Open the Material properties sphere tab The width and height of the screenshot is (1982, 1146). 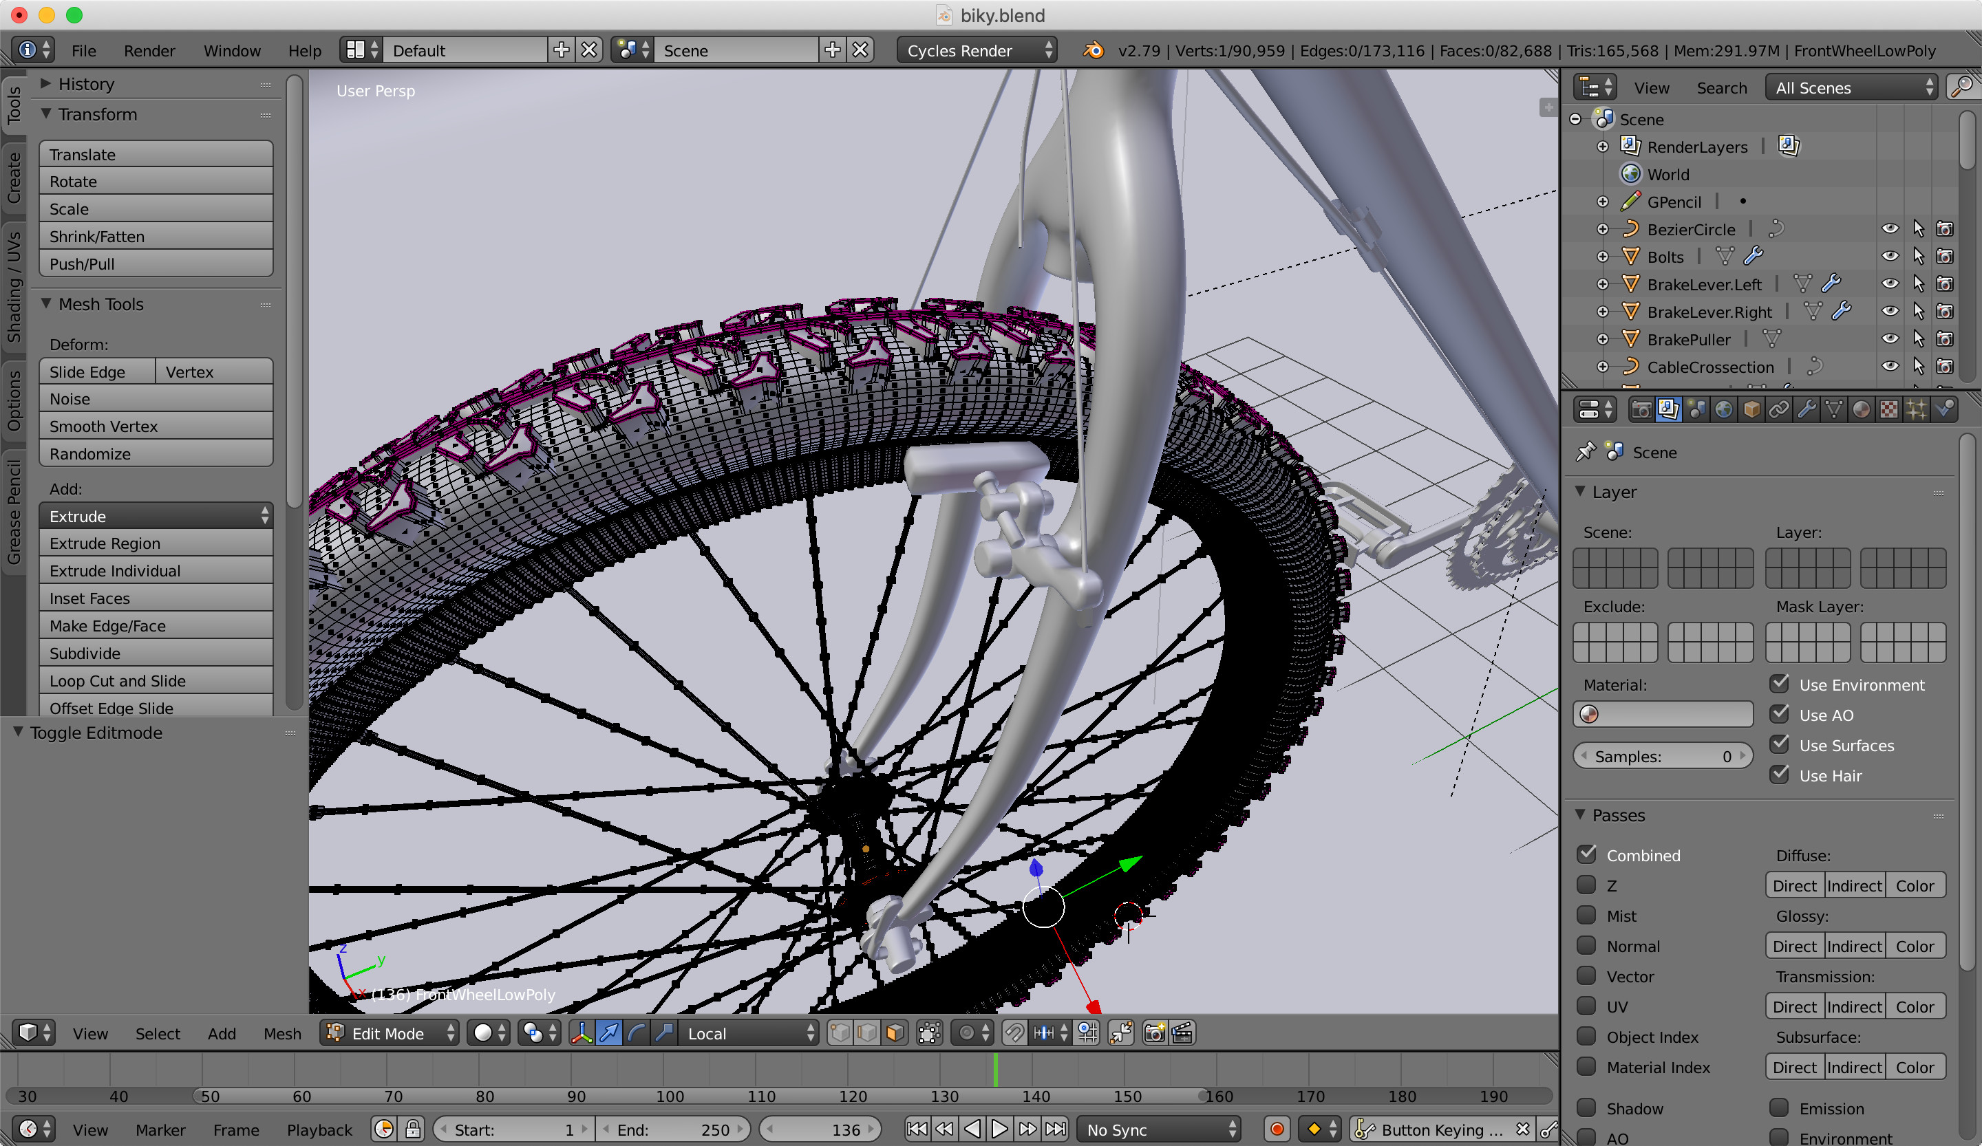(x=1861, y=409)
